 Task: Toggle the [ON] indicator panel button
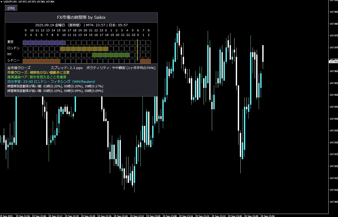tap(11, 8)
